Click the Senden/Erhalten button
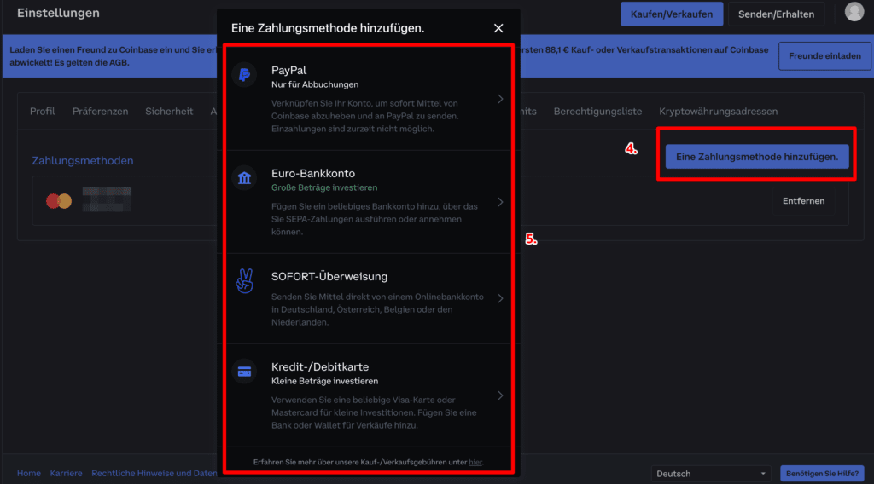Image resolution: width=874 pixels, height=484 pixels. coord(776,14)
